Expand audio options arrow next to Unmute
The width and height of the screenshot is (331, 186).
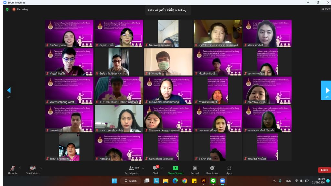19,168
